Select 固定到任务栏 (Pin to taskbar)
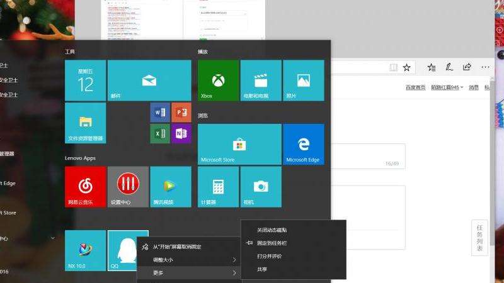Image resolution: width=504 pixels, height=283 pixels. [x=275, y=243]
